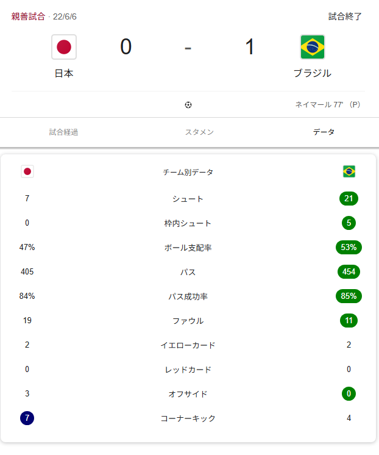Click the soccer ball goal icon
Viewport: 379px width, 455px height.
click(x=188, y=105)
